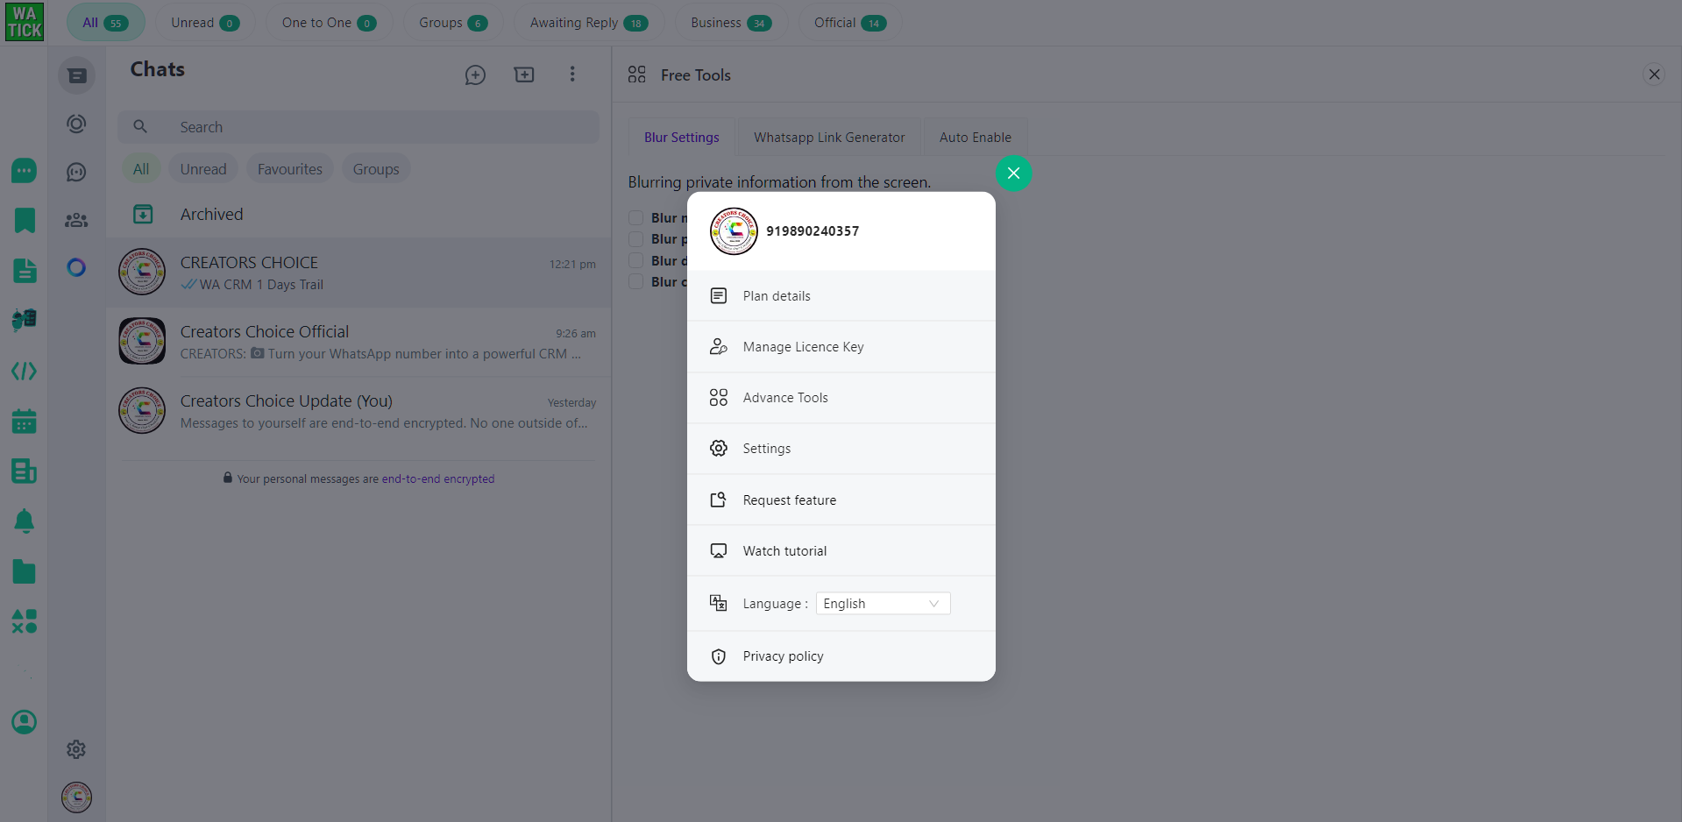Click the All chip under Search

click(x=141, y=169)
